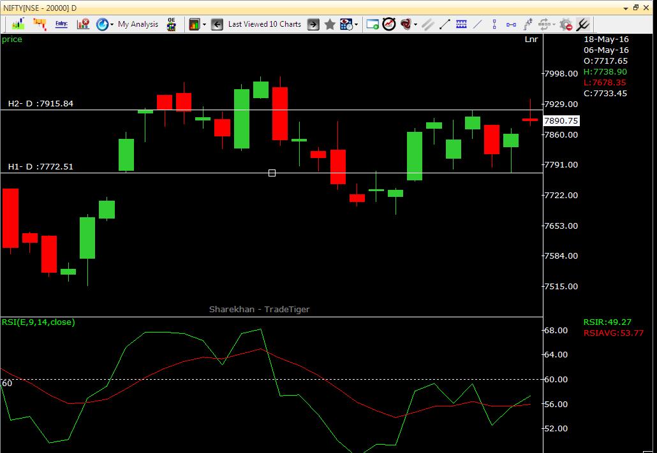Click the Last Viewed 10 Charts label

(264, 24)
